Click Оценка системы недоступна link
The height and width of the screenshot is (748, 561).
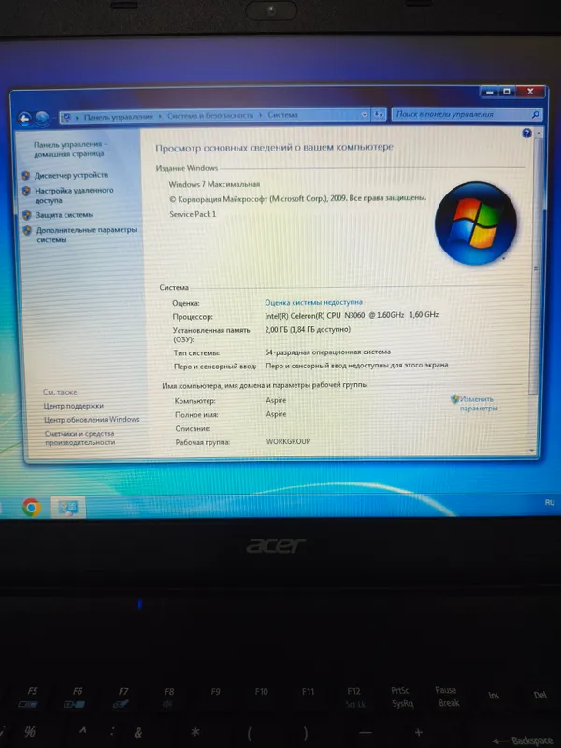[313, 302]
